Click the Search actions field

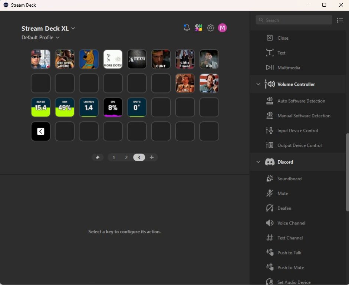pyautogui.click(x=294, y=20)
